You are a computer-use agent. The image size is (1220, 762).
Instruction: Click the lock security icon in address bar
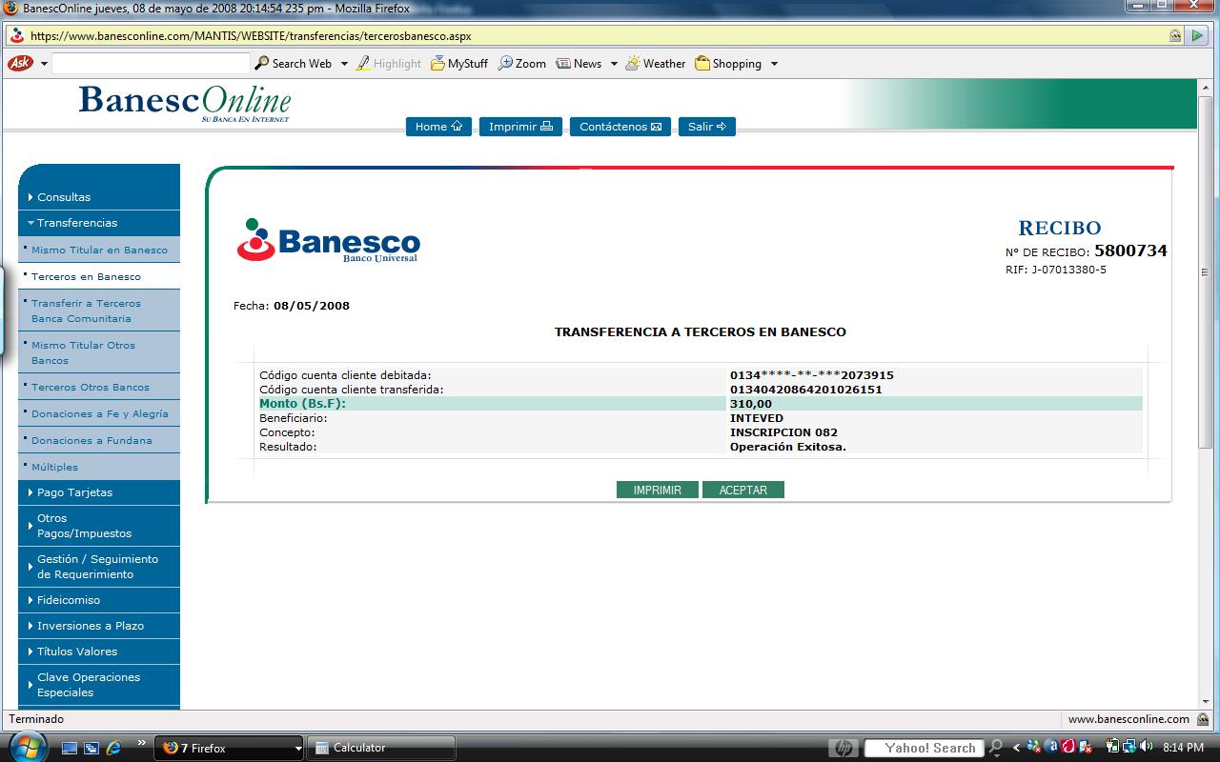1175,35
